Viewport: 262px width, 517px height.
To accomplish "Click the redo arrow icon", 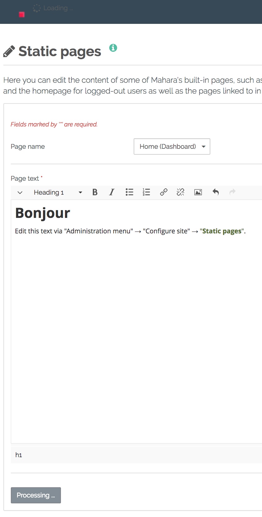I will tap(232, 192).
